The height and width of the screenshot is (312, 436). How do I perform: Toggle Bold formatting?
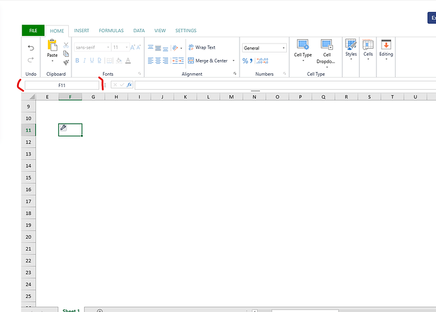point(78,61)
